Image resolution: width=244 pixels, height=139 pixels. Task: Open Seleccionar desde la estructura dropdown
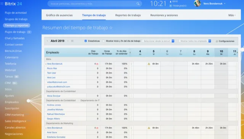[158, 41]
